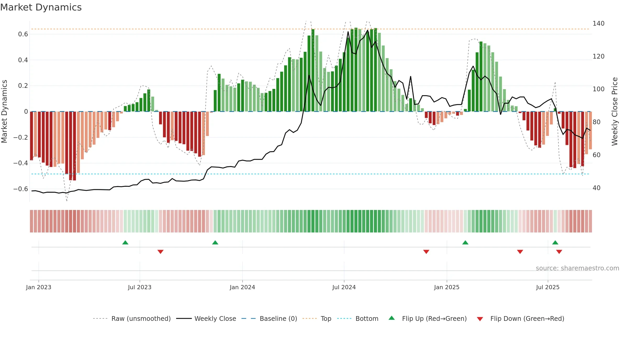This screenshot has width=628, height=353.
Task: Select the last red flip-down marker after Jul 2025
Action: pos(559,252)
